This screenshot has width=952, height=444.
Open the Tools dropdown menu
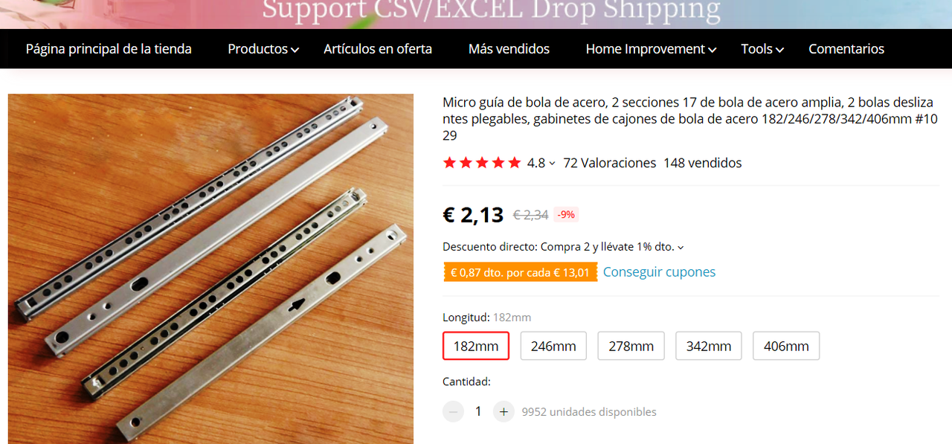point(762,49)
